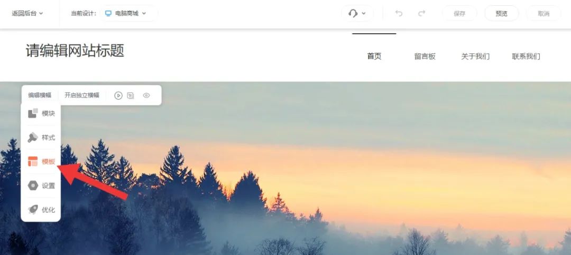Viewport: 571px width, 255px height.
Task: Open the 模块 modules panel icon
Action: pos(33,113)
